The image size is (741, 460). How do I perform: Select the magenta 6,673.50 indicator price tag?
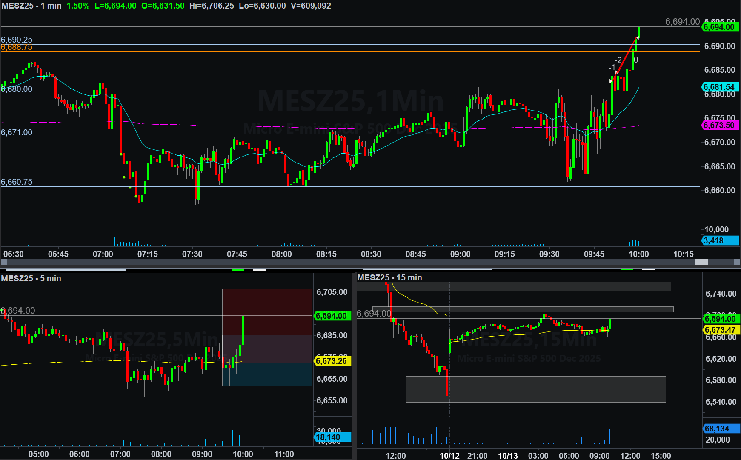(719, 125)
